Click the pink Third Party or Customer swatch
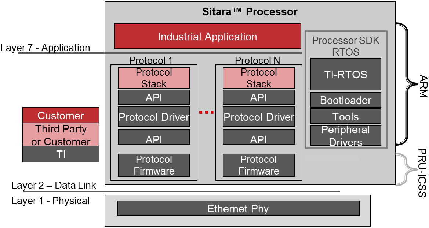This screenshot has width=429, height=228. 61,135
